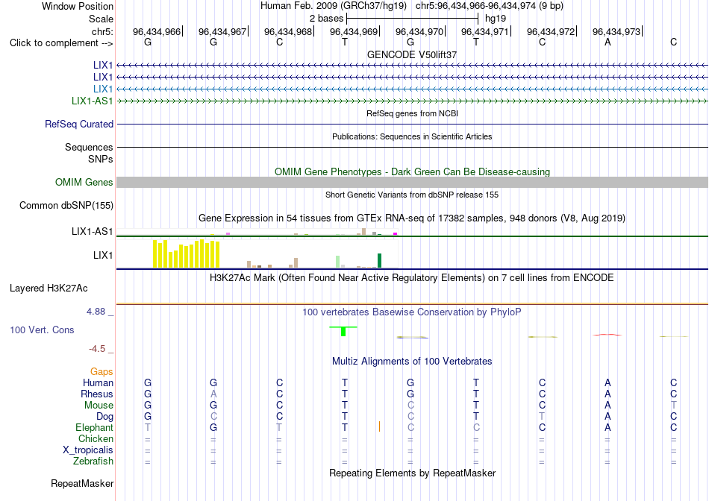
Task: Click the Layered H3K27Ac track label
Action: coord(49,289)
